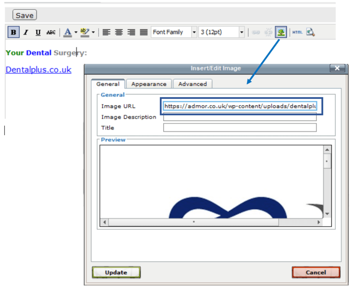Align text right
Viewport: 353px width, 288px height.
131,32
